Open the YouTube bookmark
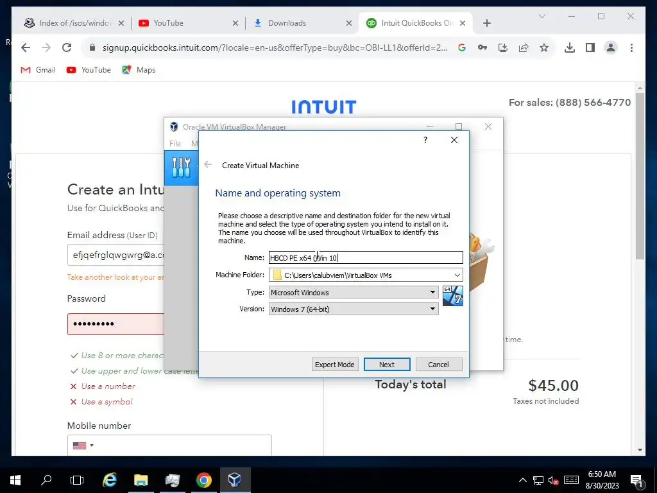Screen dimensions: 657x493 [89, 70]
